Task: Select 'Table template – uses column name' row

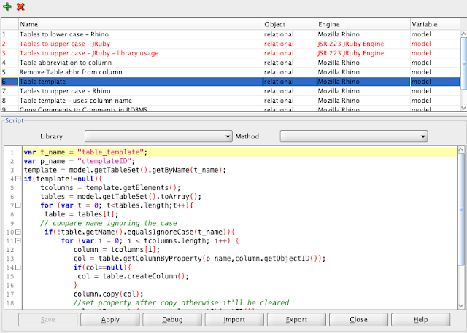Action: [231, 101]
